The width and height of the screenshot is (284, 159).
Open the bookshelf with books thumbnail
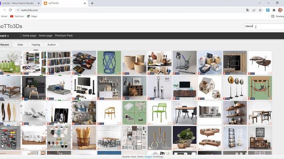(x=59, y=63)
